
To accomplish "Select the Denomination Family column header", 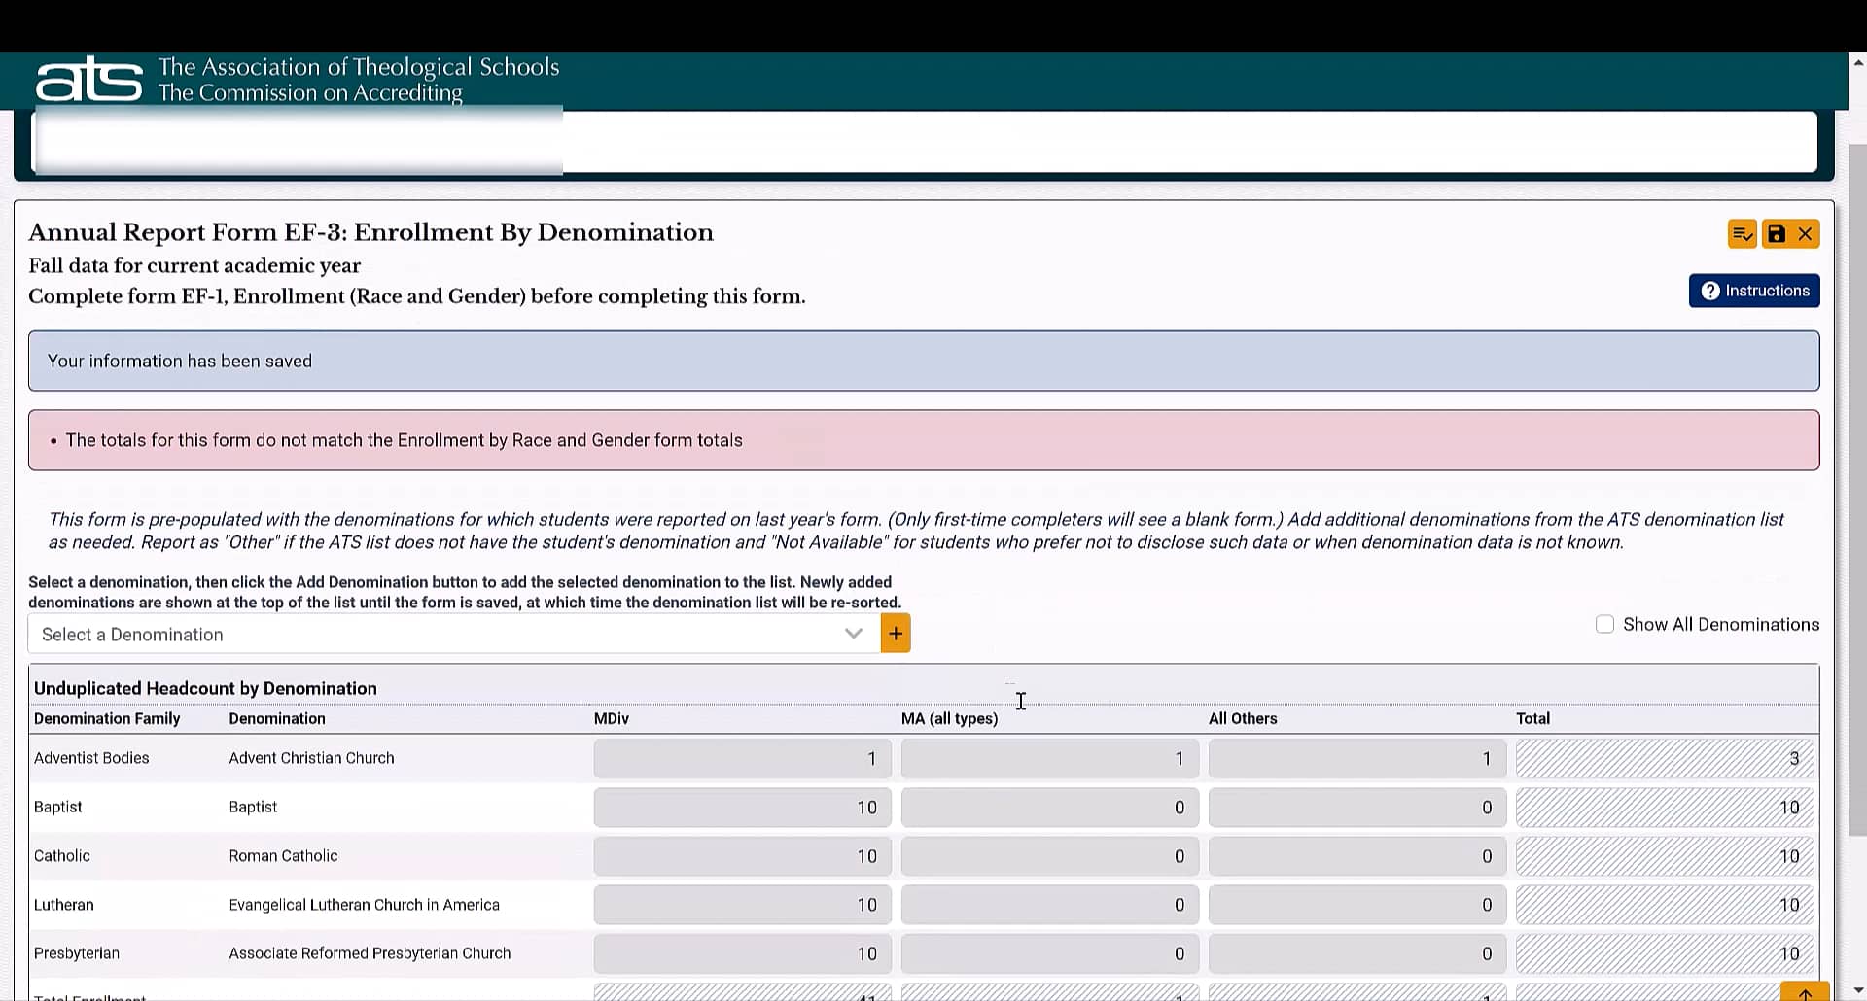I will [107, 718].
